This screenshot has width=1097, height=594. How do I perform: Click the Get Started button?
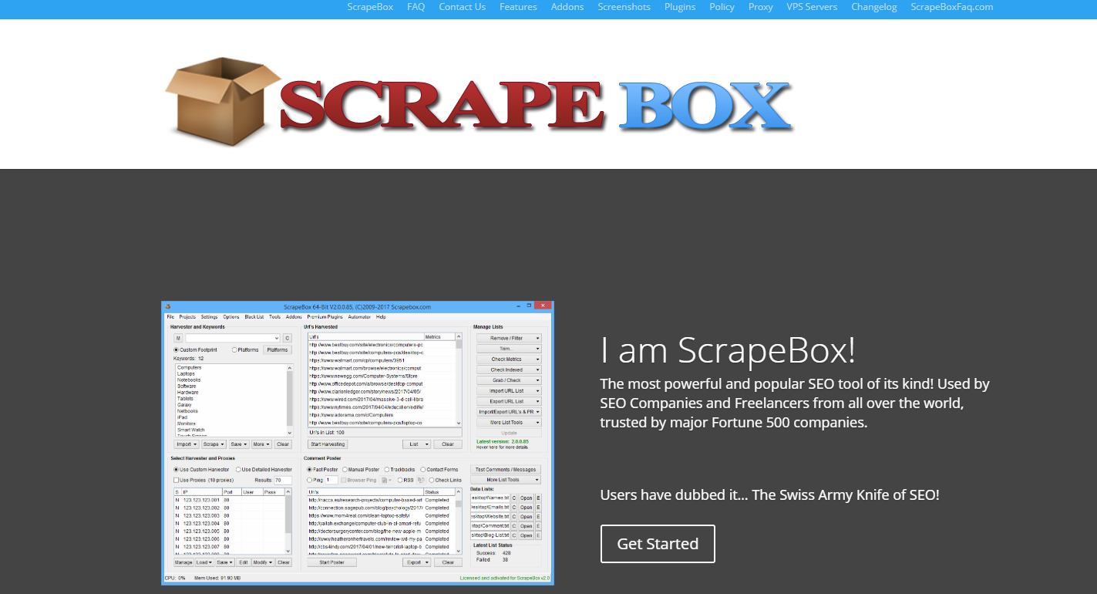point(658,544)
